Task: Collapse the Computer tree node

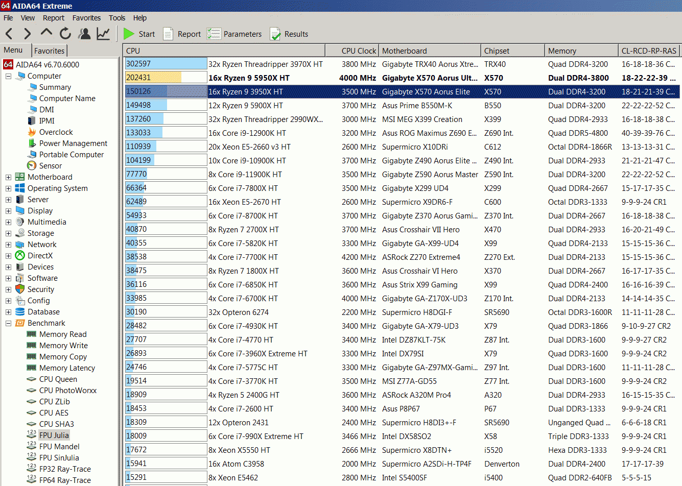Action: point(8,76)
